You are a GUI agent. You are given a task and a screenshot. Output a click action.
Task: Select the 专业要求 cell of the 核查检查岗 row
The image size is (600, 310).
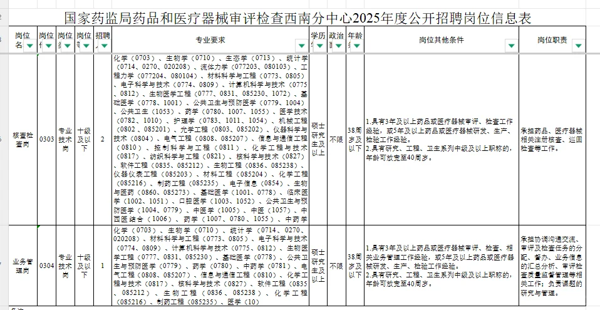coord(210,140)
